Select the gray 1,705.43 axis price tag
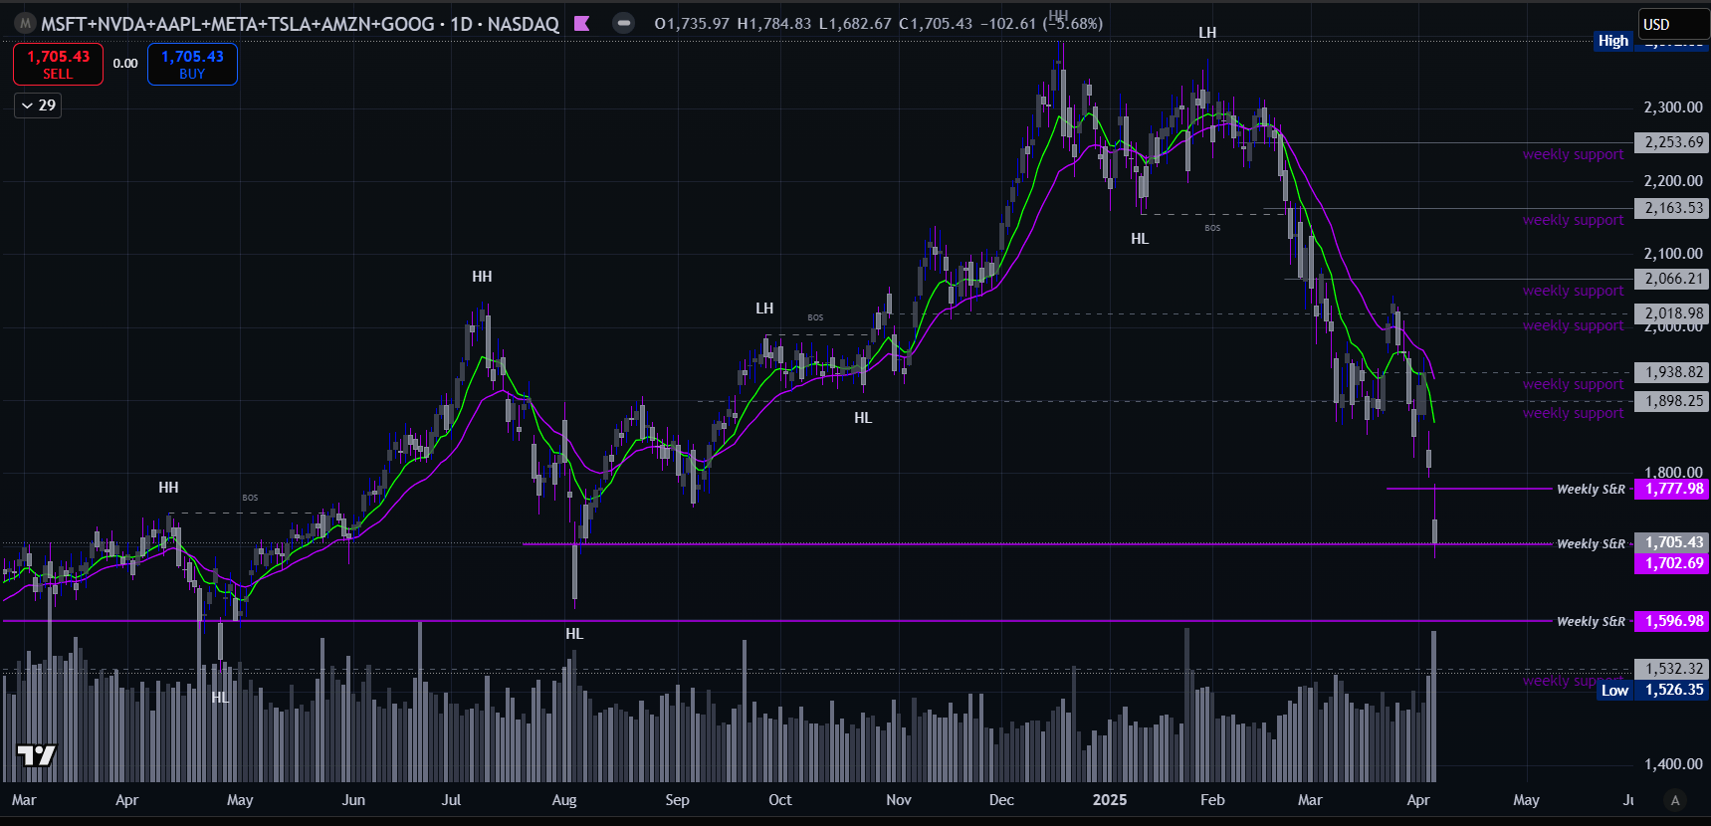 click(1672, 542)
